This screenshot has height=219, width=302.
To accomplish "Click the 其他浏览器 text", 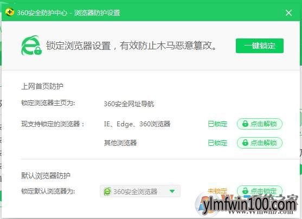I will 120,143.
